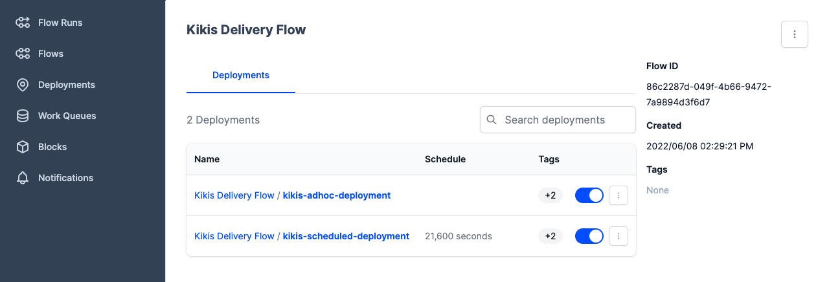Click the '21,600 seconds' schedule value
This screenshot has height=282, width=829.
[x=459, y=236]
